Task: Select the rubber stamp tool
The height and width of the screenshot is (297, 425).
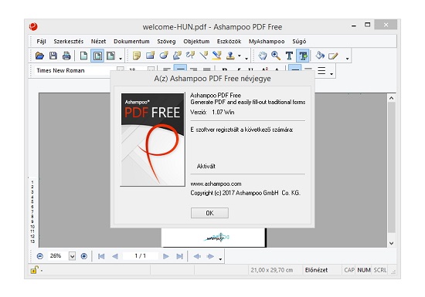Action: 231,56
